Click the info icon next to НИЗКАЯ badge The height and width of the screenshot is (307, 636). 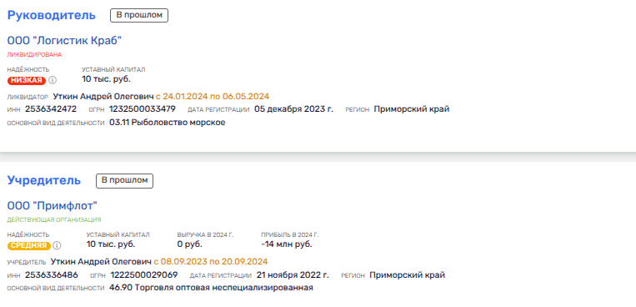click(x=53, y=80)
